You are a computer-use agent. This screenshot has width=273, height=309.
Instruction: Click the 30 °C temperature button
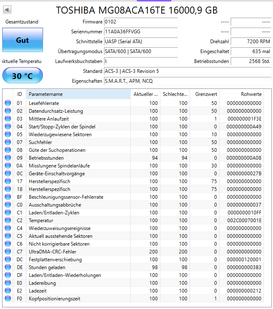pyautogui.click(x=23, y=76)
